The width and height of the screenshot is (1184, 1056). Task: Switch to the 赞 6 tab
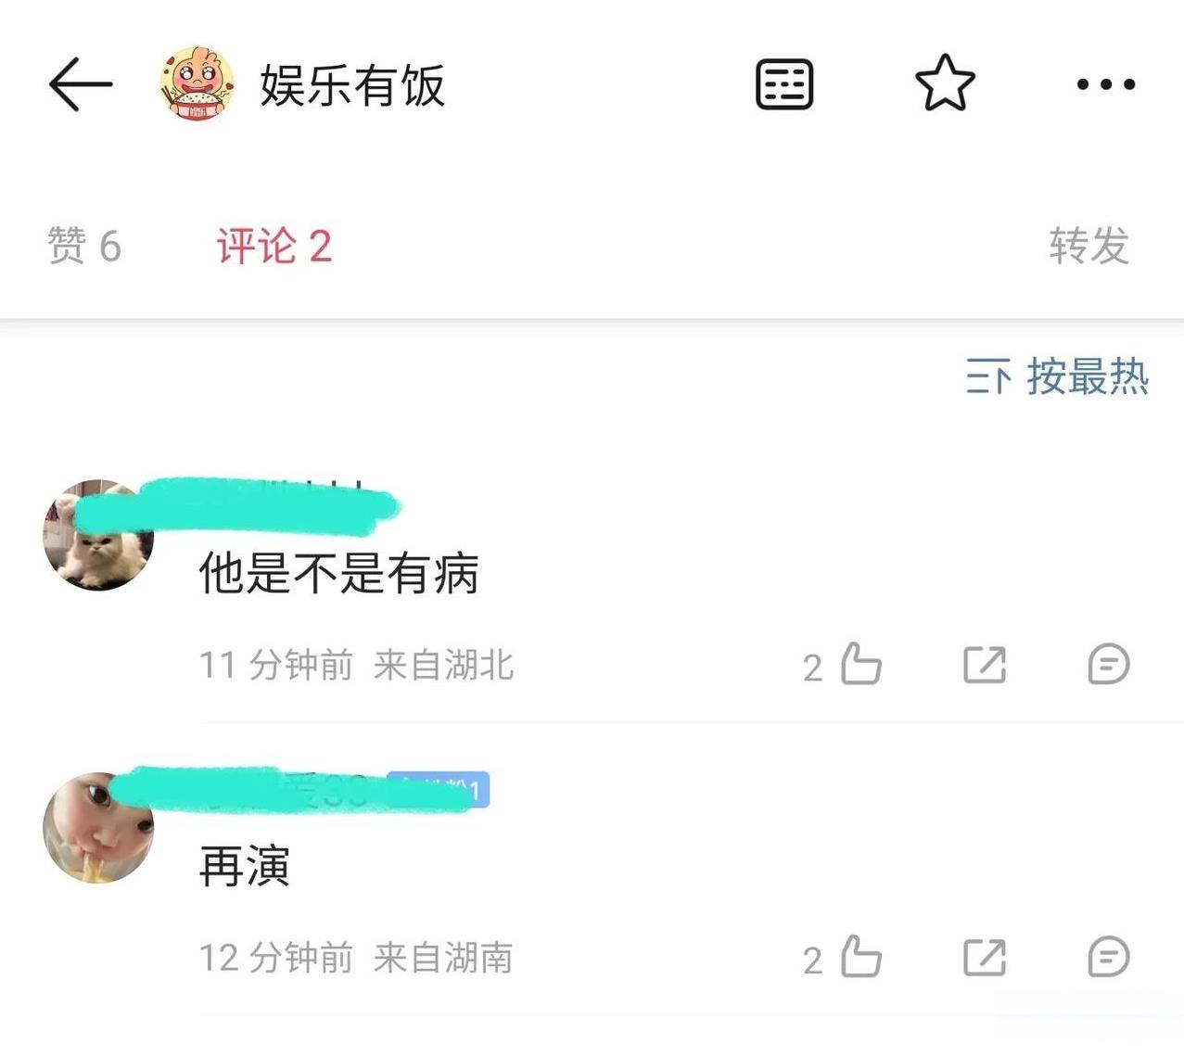(84, 246)
